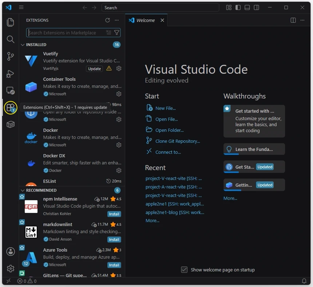Click the Vuetify warning triangle icon

(109, 68)
